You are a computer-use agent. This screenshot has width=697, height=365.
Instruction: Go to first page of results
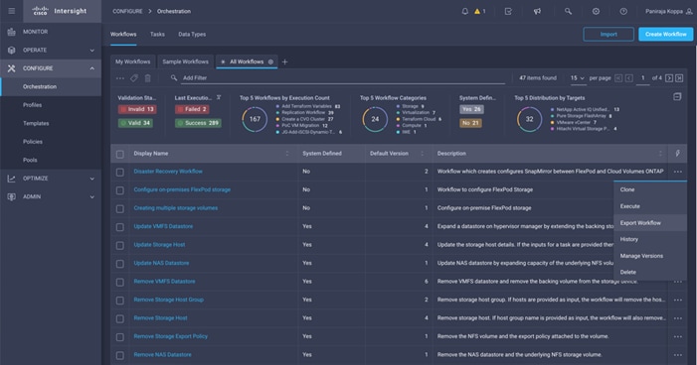(x=618, y=78)
